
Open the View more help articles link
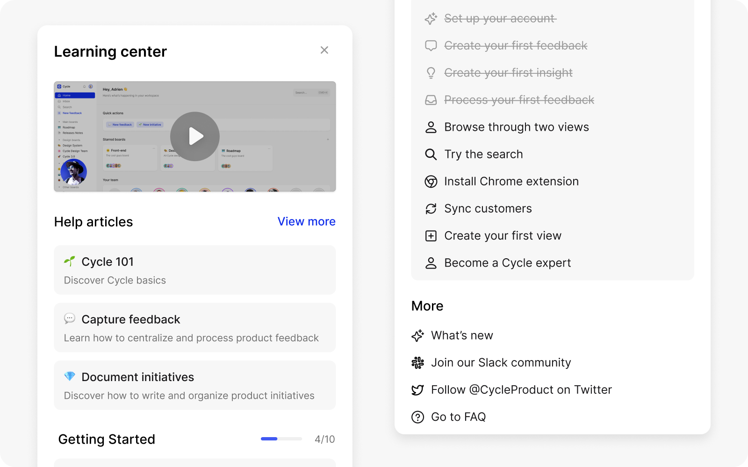coord(306,221)
